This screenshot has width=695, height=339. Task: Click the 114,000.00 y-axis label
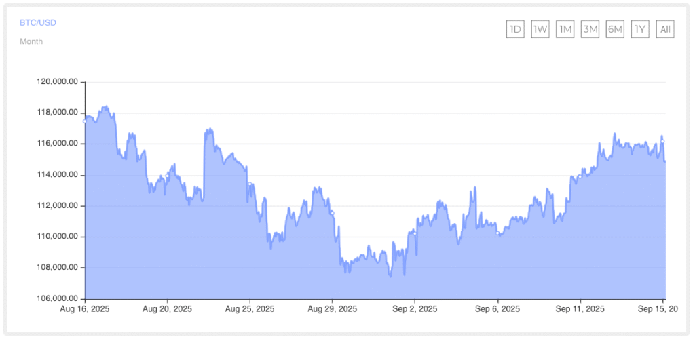pos(58,175)
